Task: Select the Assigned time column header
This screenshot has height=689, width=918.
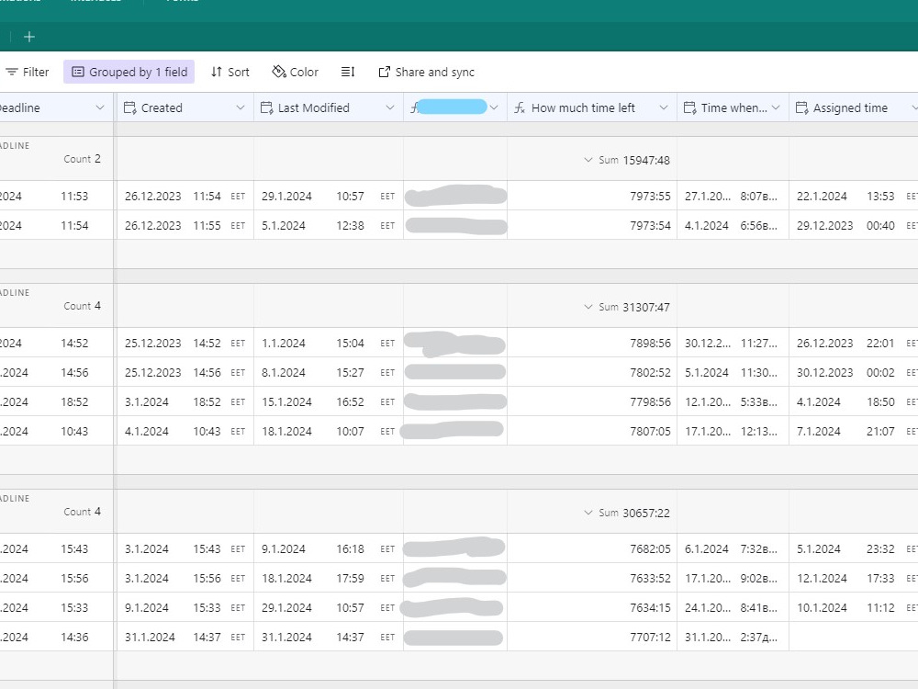Action: [854, 107]
